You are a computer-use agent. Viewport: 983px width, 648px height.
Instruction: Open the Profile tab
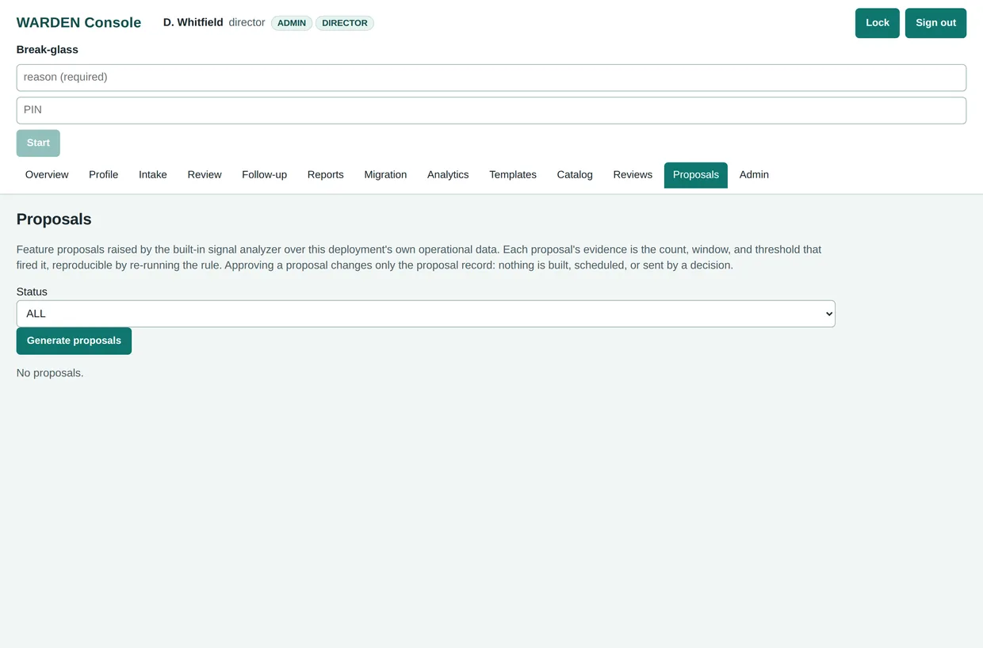(x=103, y=175)
